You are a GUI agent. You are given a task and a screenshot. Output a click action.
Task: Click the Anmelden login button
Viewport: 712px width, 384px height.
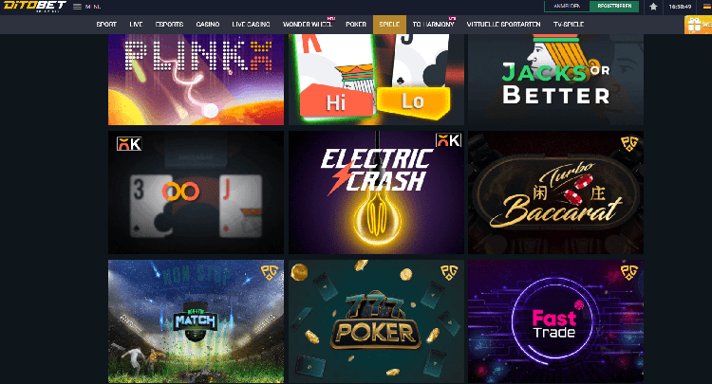pos(567,7)
